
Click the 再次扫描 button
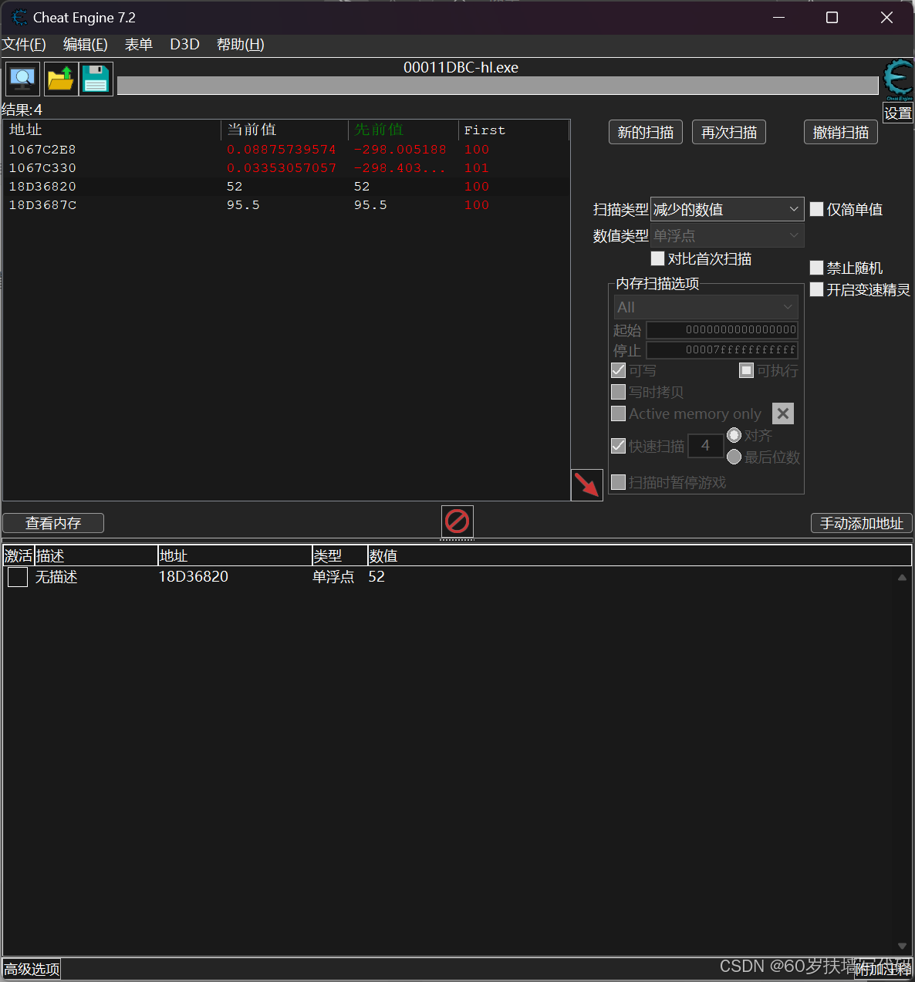point(729,133)
